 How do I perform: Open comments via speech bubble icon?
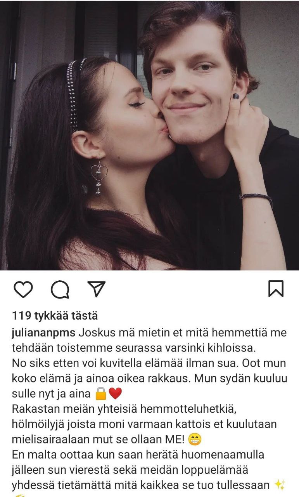click(60, 289)
